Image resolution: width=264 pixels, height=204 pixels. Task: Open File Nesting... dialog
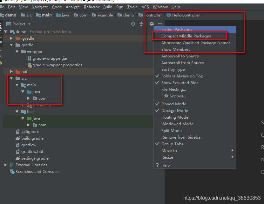click(x=195, y=89)
